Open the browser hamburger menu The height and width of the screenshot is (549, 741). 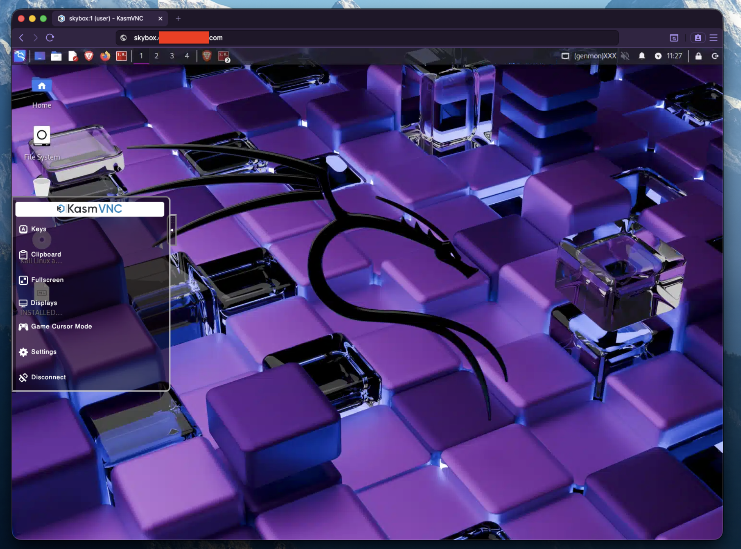click(714, 37)
